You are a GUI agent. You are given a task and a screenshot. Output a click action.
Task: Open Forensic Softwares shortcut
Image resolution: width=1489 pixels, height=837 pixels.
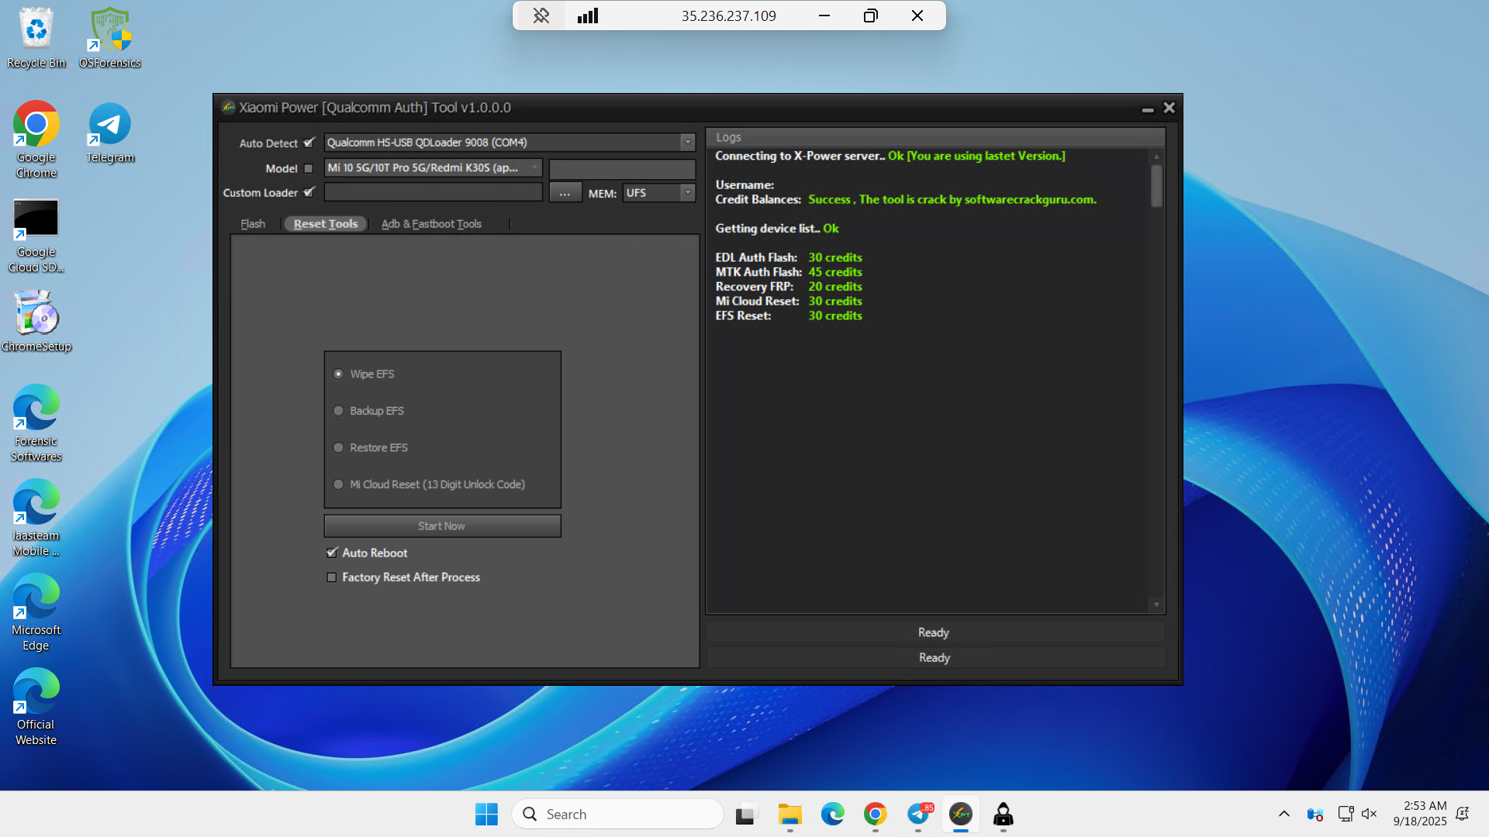click(36, 422)
